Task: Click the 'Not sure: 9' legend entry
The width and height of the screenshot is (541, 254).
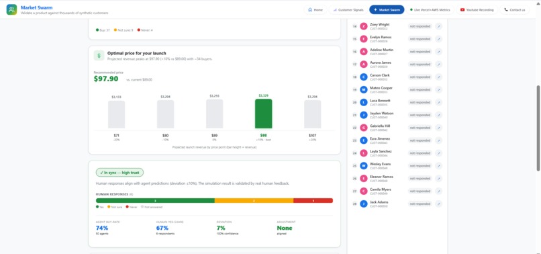Action: (x=124, y=30)
